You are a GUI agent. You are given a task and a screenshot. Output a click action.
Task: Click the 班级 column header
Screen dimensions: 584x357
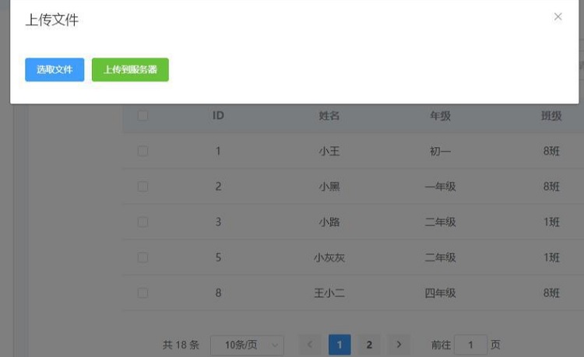point(551,116)
